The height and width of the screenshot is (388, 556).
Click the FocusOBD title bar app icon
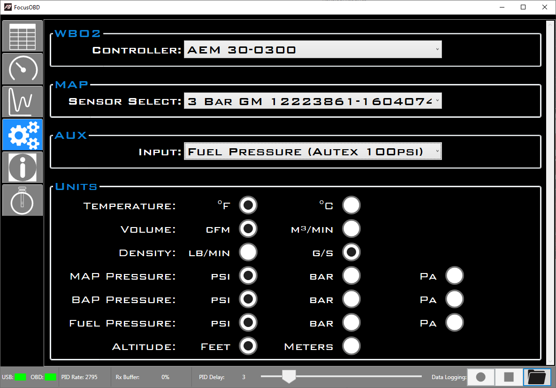(8, 7)
